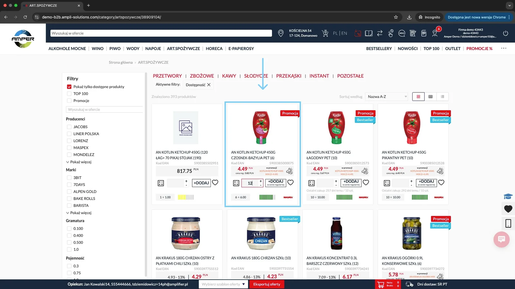Click the graduation cap tutorial icon
Screen dimensions: 515x289
[508, 197]
